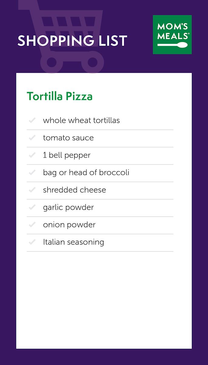Screen dimensions: 208x365
Task: Click the Tortilla Pizza heading
Action: (x=60, y=96)
